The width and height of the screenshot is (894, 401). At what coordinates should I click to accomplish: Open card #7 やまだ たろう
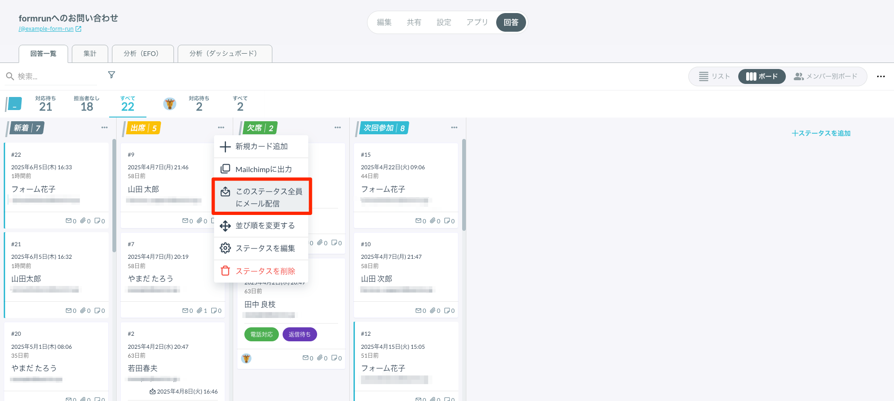(173, 275)
